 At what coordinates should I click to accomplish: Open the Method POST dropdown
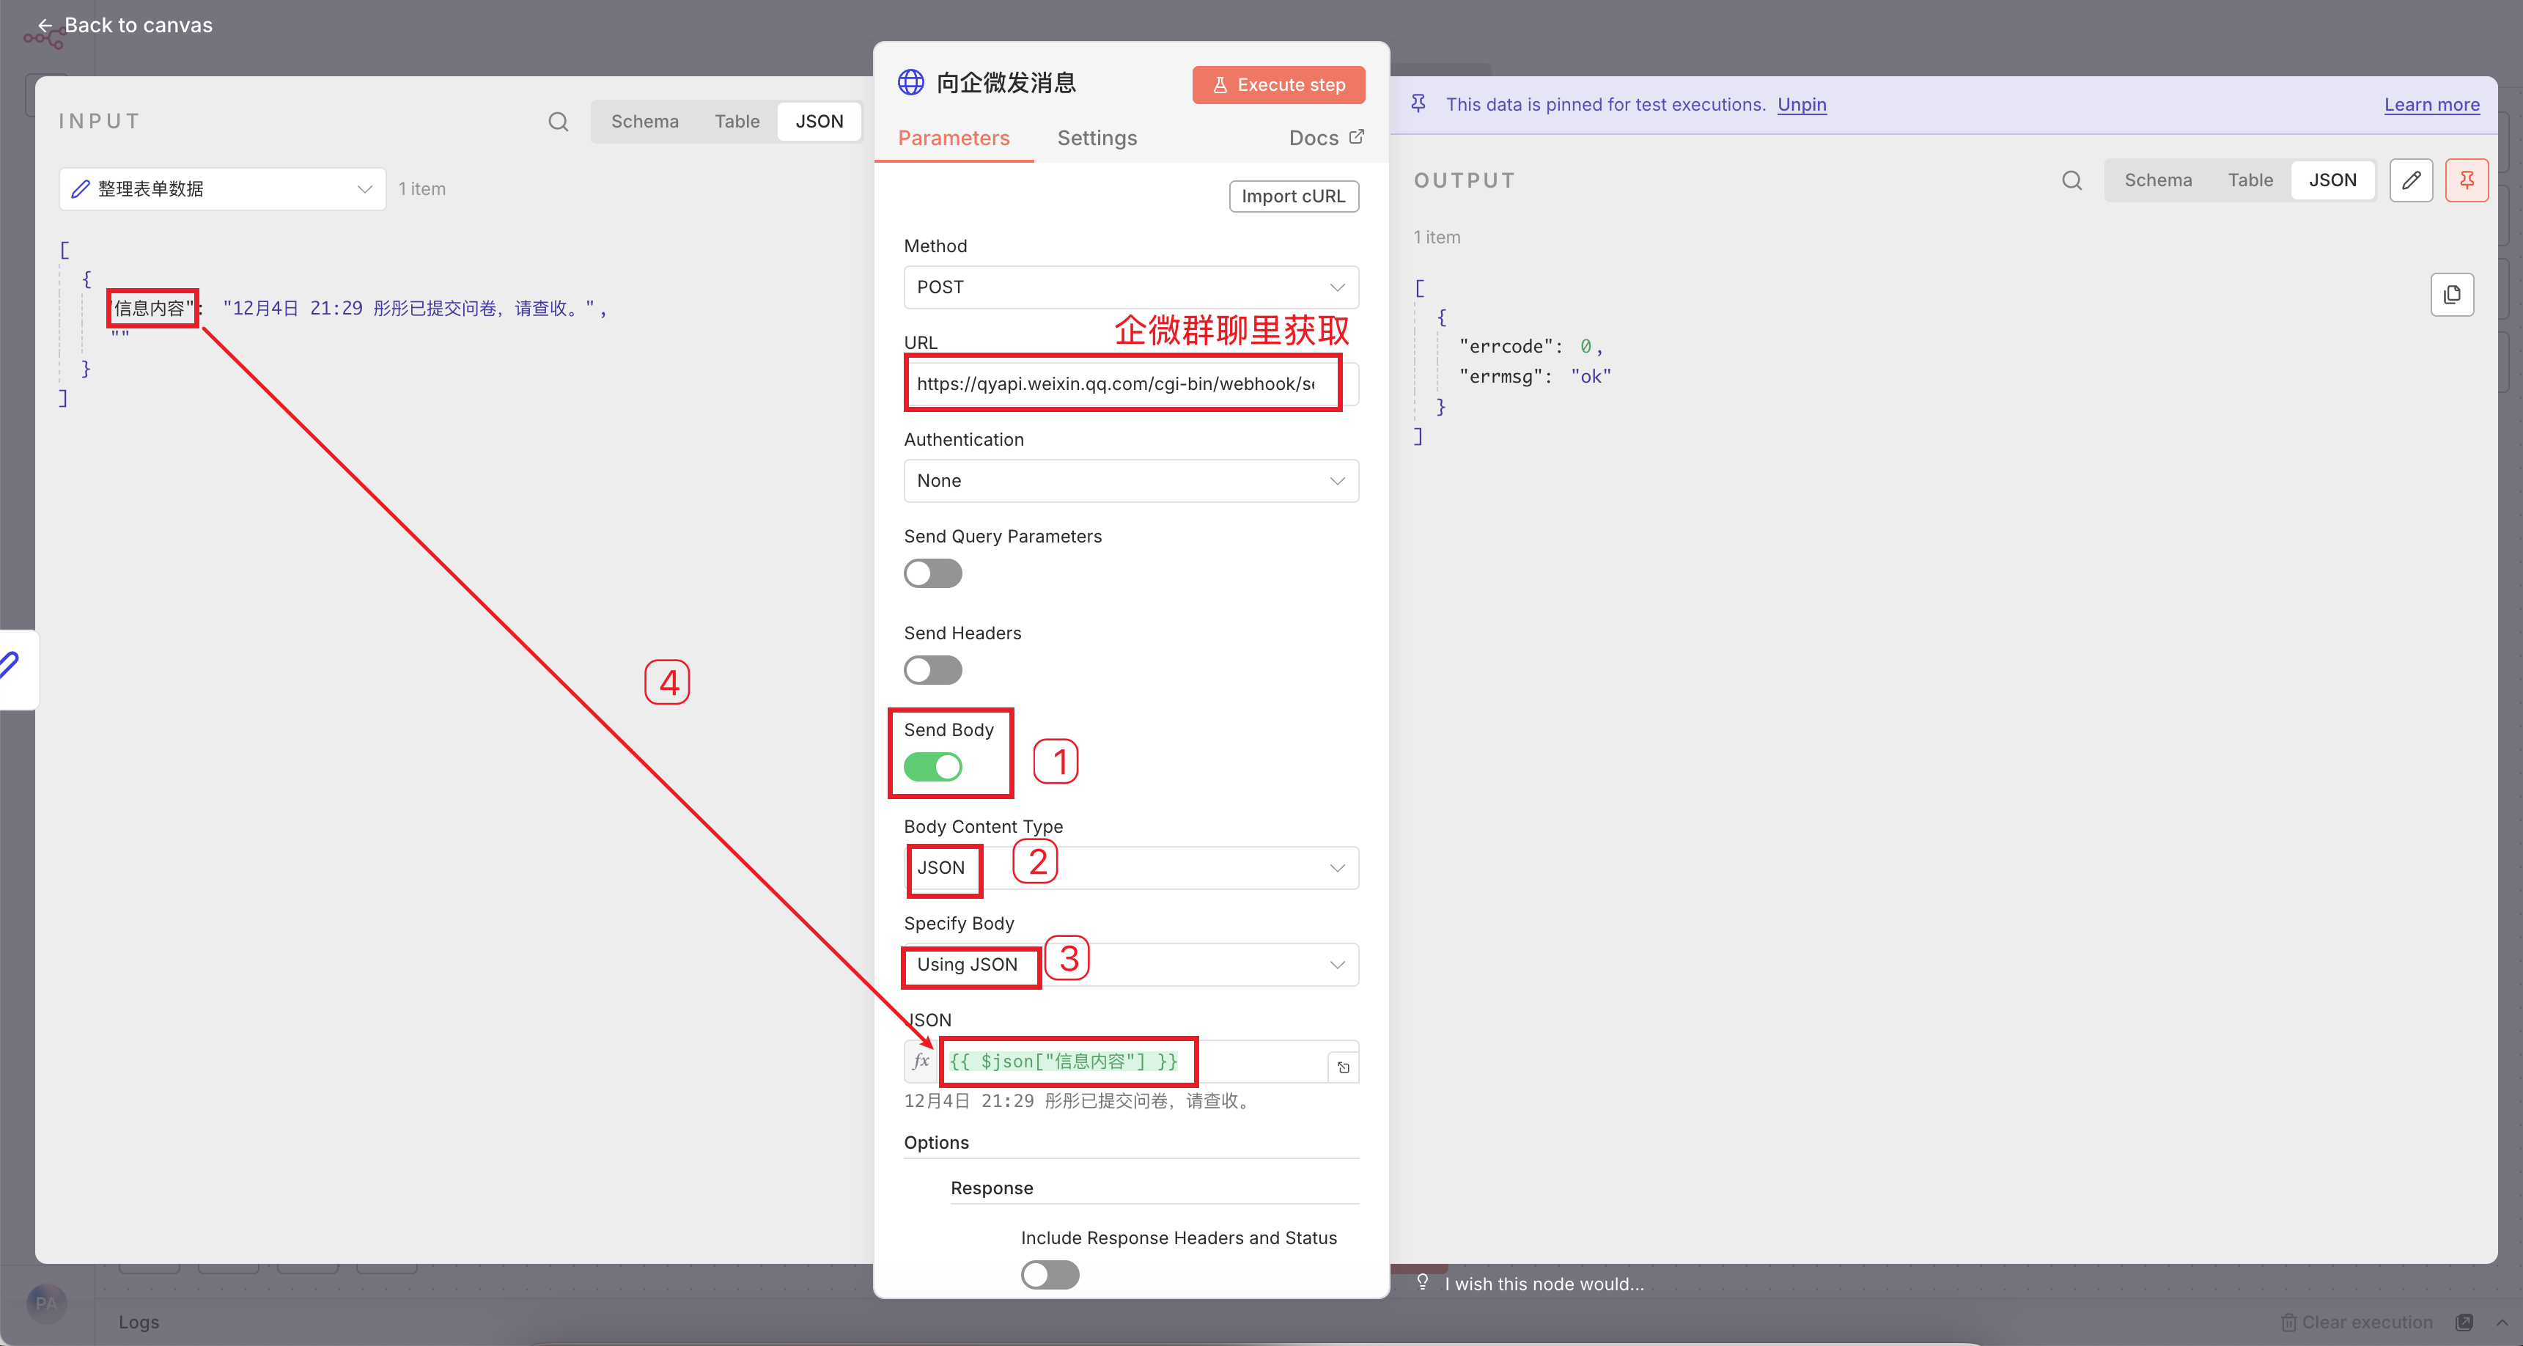pyautogui.click(x=1130, y=287)
